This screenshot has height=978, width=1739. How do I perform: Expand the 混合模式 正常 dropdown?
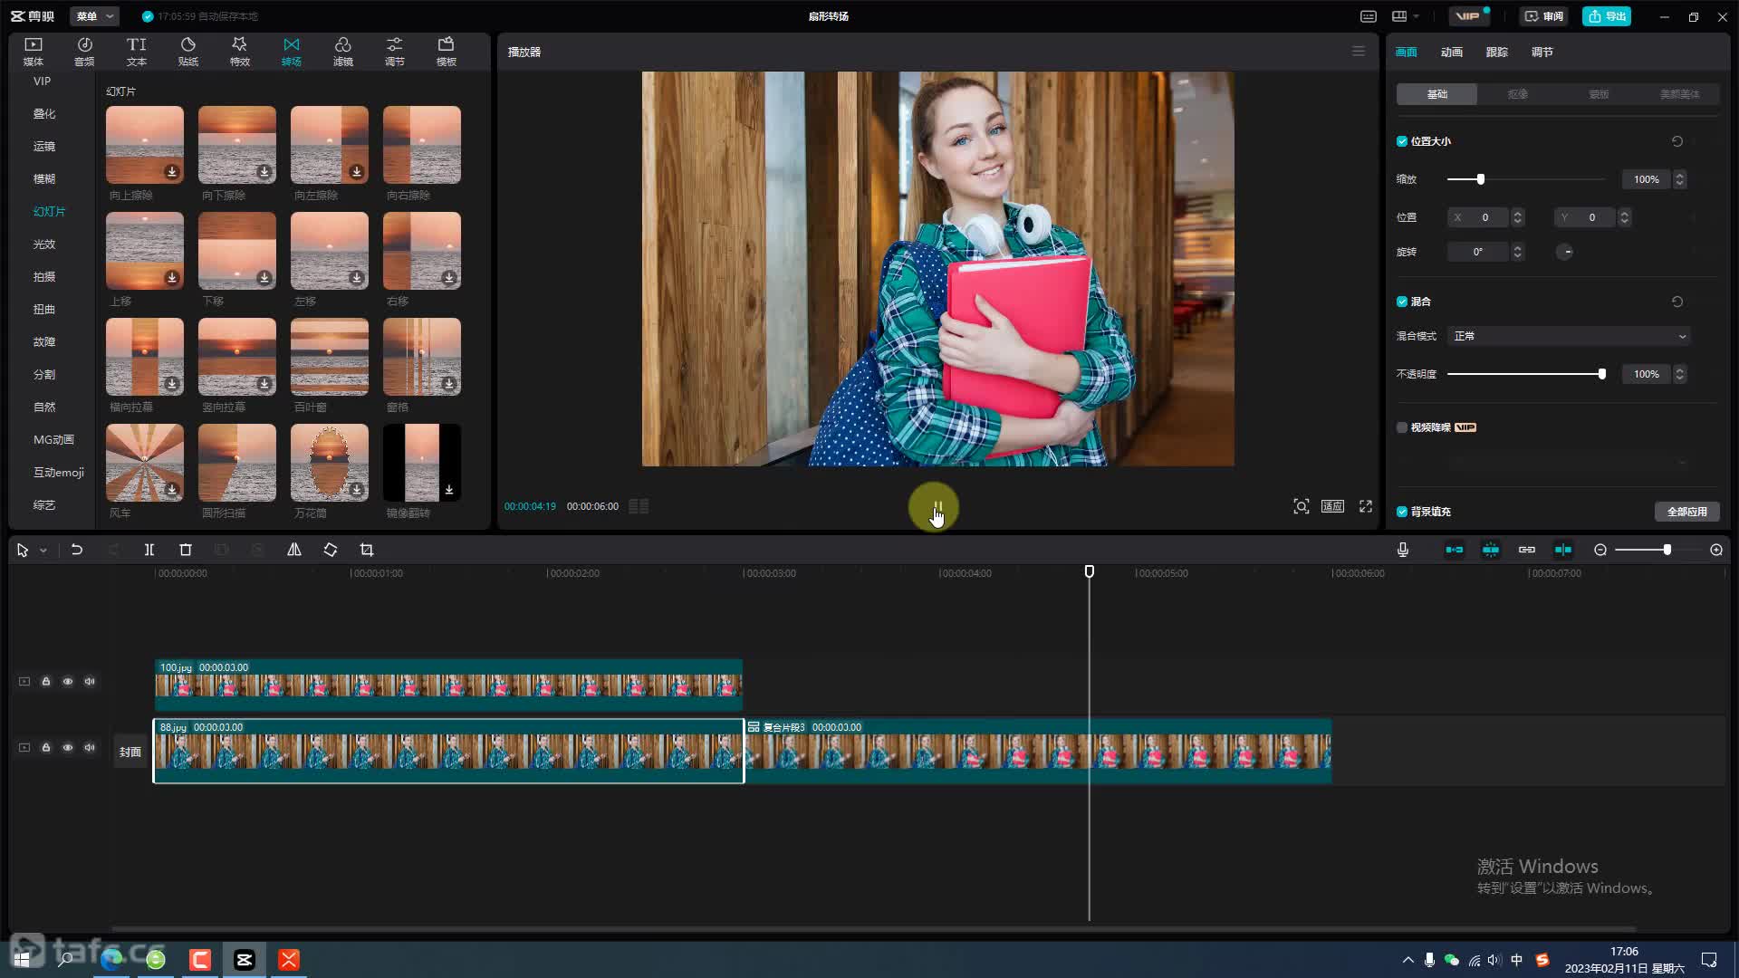point(1569,336)
